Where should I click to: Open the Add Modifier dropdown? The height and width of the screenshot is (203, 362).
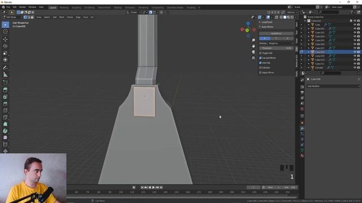click(333, 86)
